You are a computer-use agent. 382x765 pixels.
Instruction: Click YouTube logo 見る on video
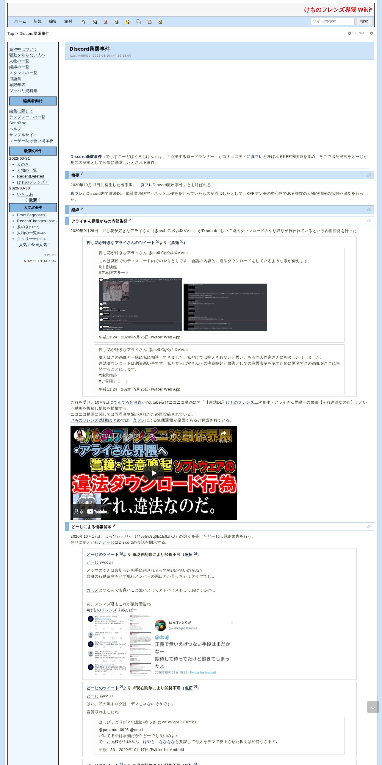tap(91, 511)
